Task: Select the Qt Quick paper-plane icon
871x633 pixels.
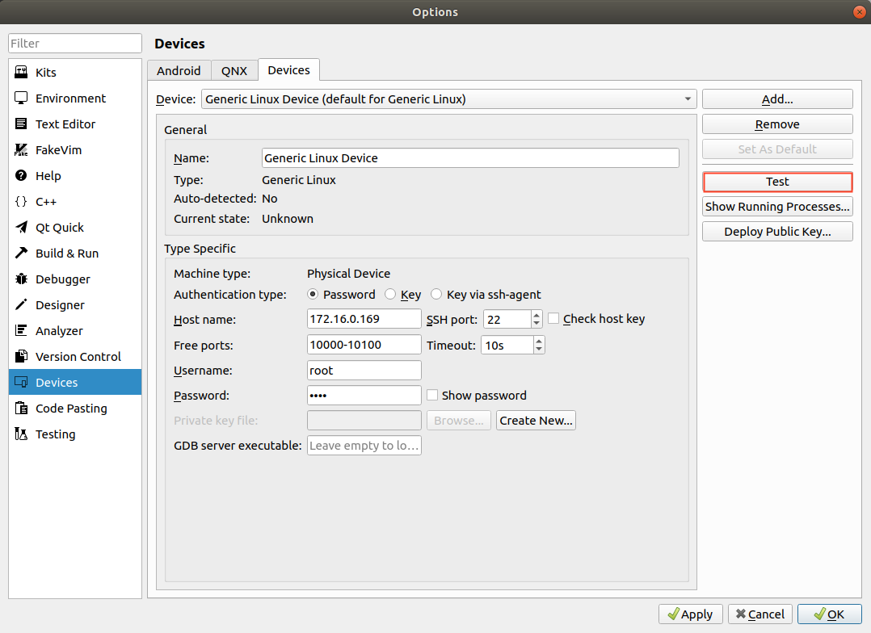Action: 22,228
